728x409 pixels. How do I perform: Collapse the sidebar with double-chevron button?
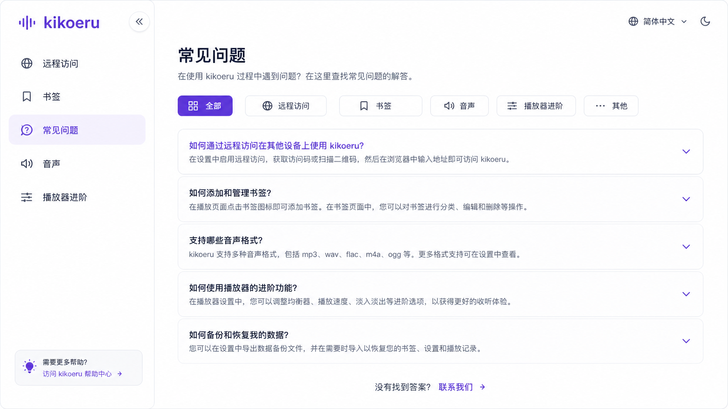[139, 22]
